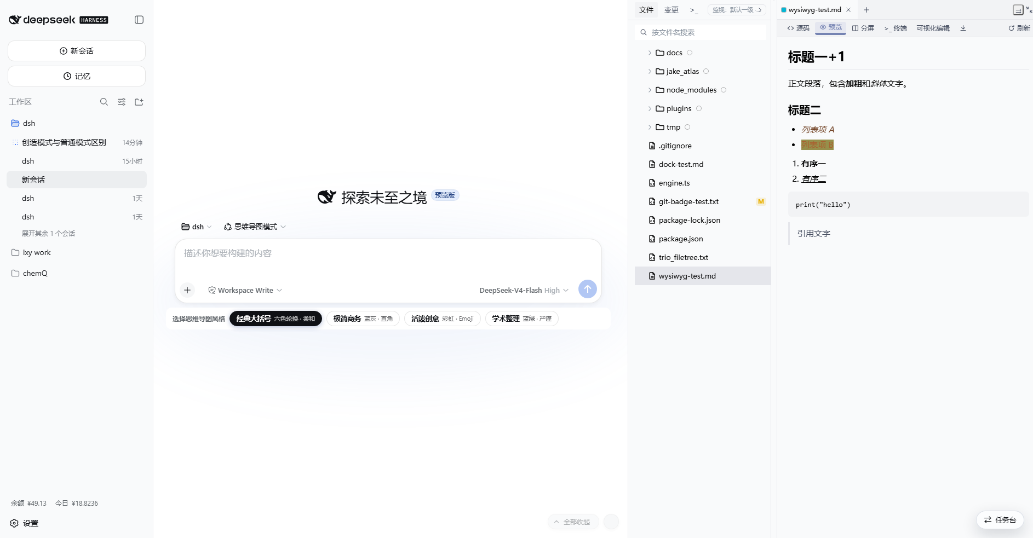1033x538 pixels.
Task: Expand the node_modules folder chevron
Action: point(650,90)
